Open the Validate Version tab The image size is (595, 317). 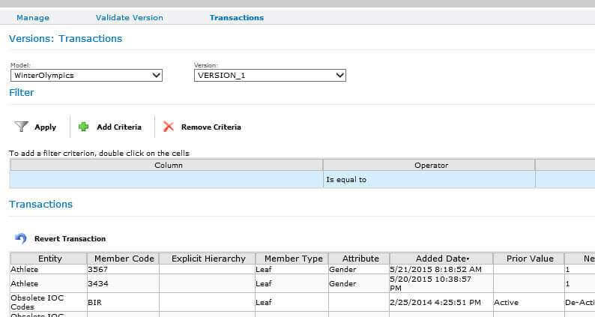pos(130,18)
